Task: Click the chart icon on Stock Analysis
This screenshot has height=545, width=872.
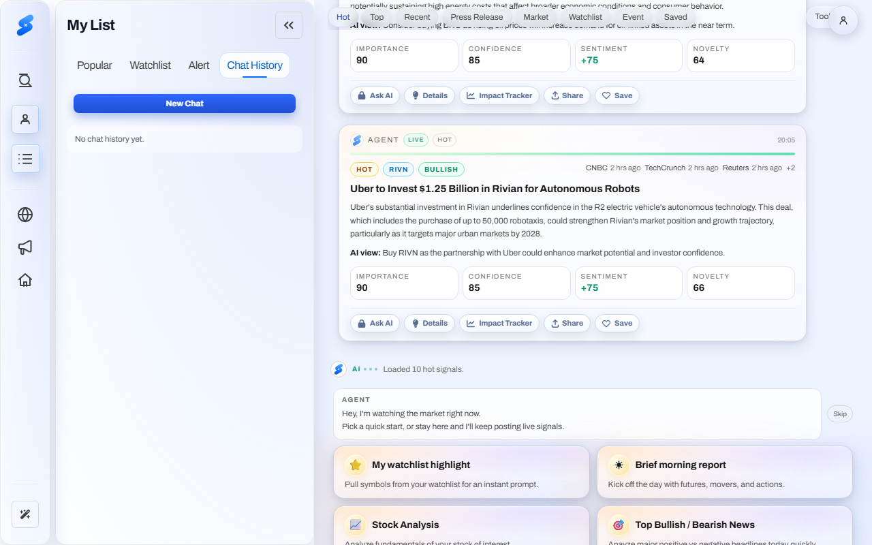Action: click(x=356, y=525)
